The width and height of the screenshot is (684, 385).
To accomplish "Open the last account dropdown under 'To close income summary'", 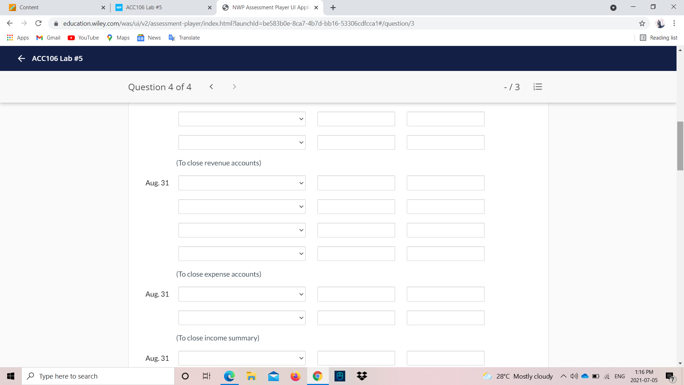I will 242,358.
